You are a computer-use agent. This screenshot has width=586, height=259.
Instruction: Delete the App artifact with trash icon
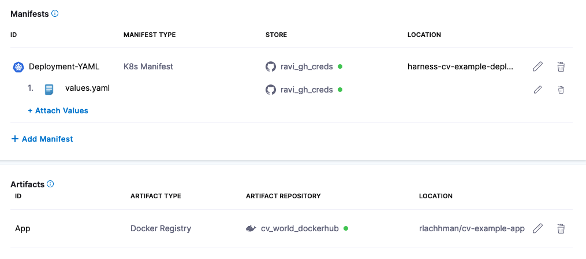point(561,228)
